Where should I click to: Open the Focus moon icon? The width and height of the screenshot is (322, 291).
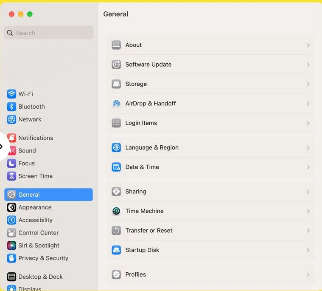tap(11, 164)
